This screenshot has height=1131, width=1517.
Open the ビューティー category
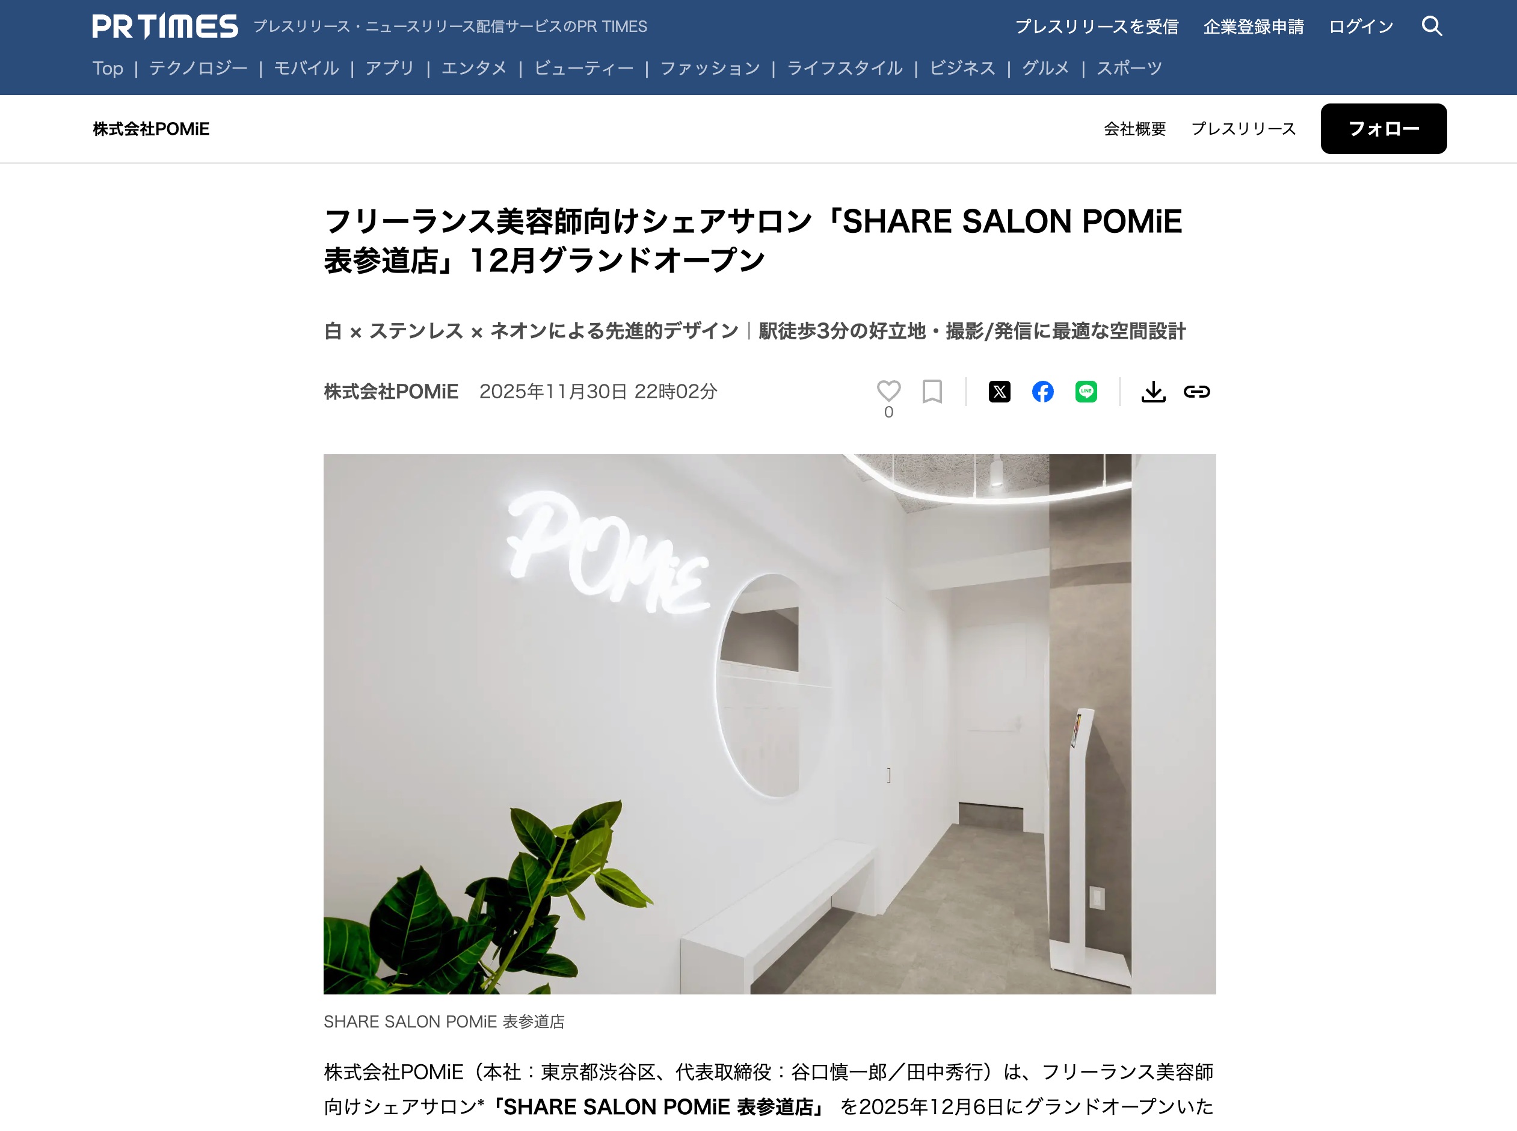[584, 69]
